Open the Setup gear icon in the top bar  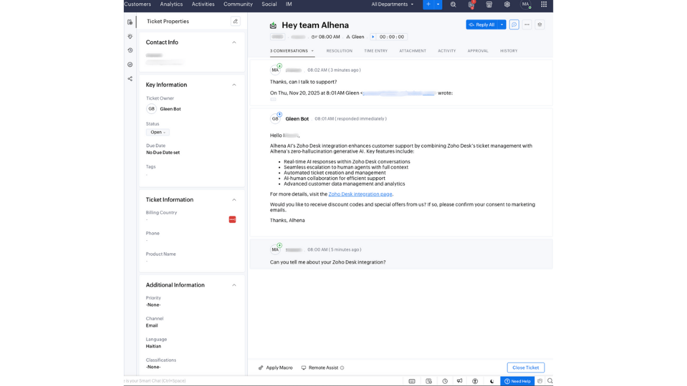(x=507, y=4)
